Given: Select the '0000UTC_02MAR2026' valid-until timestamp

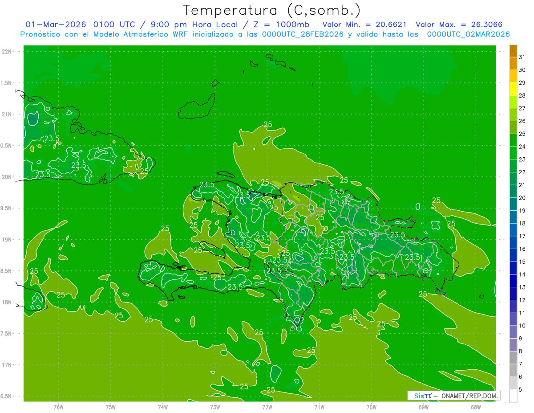Looking at the screenshot, I should point(468,34).
